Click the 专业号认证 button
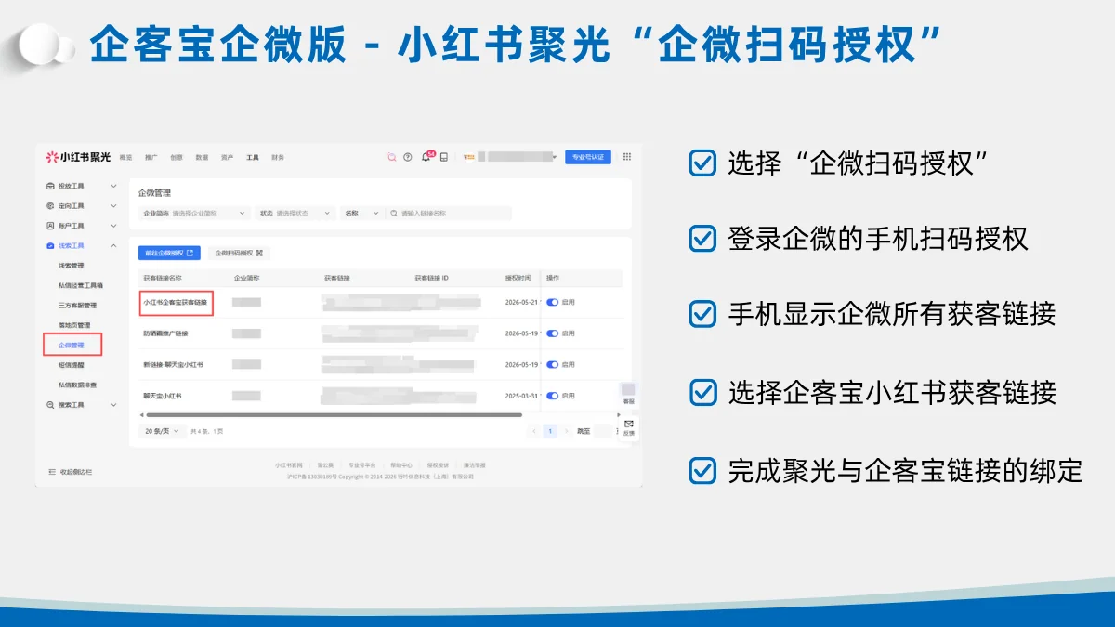This screenshot has height=627, width=1115. tap(588, 157)
